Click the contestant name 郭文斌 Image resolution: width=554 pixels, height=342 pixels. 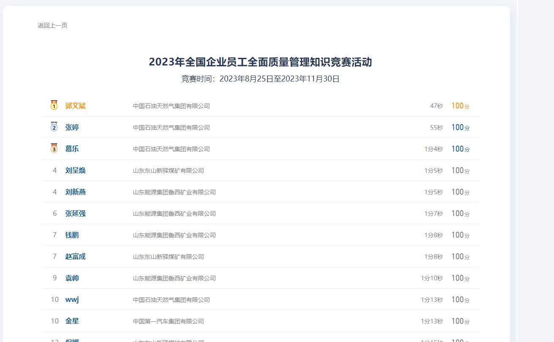(x=75, y=106)
